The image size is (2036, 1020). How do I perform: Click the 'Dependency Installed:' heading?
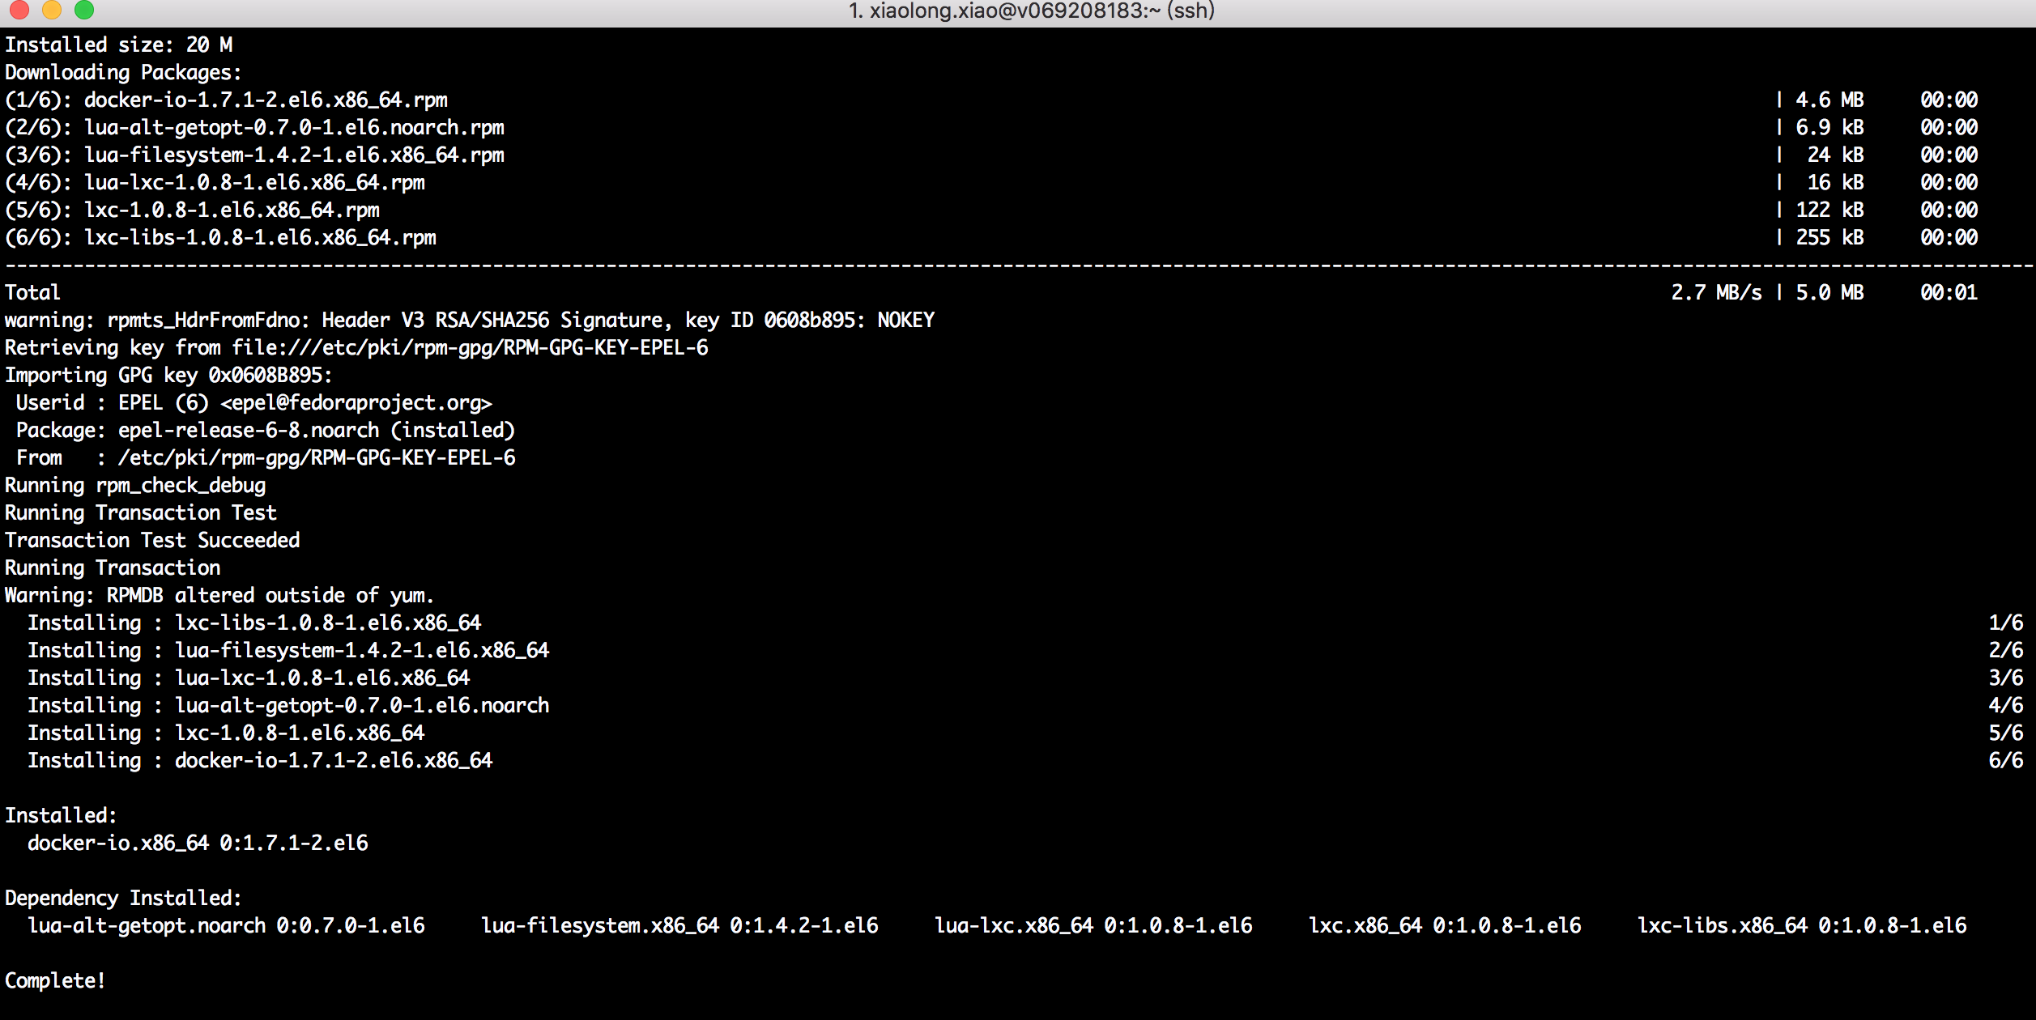[123, 899]
